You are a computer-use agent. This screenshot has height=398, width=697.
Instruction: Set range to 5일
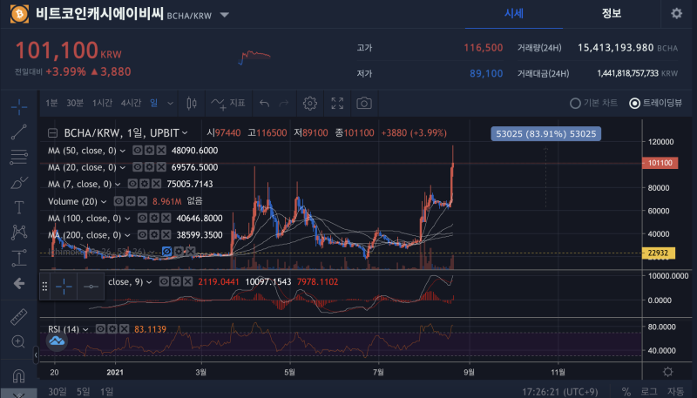[83, 391]
